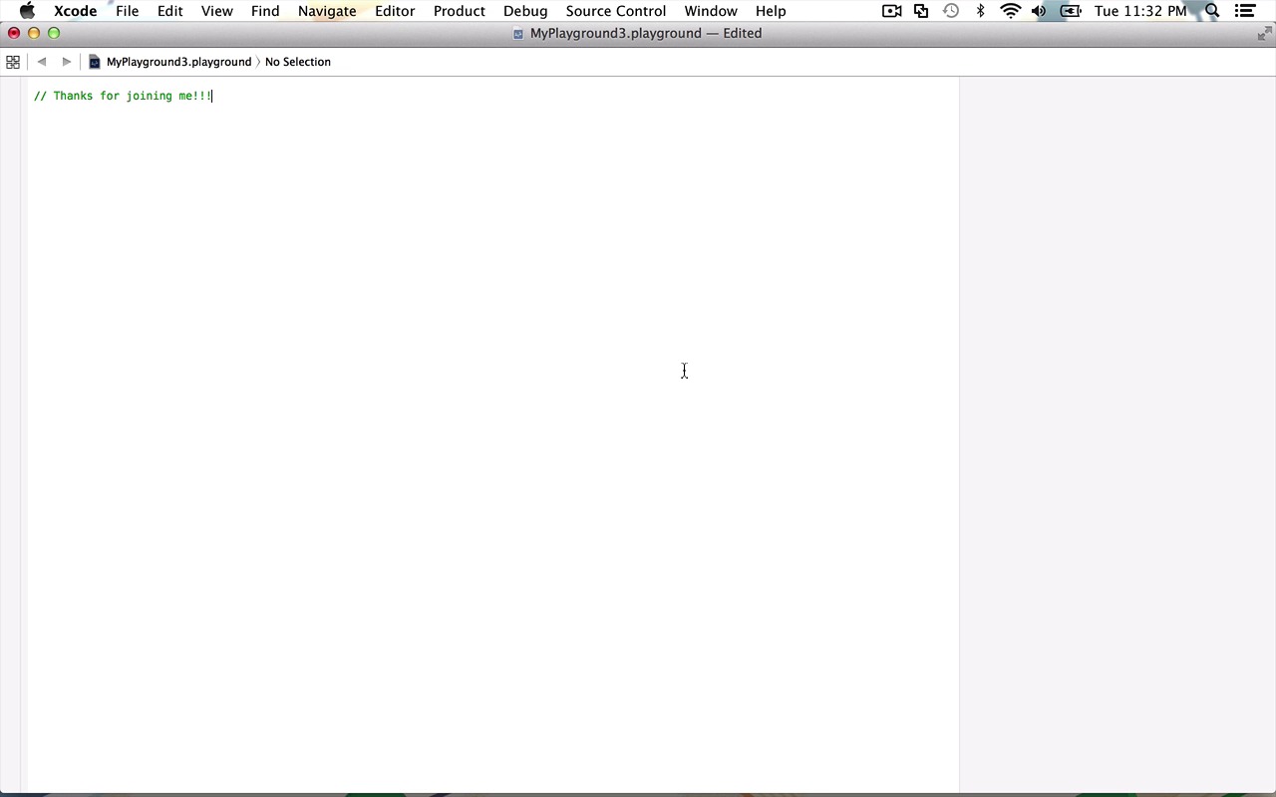This screenshot has height=797, width=1276.
Task: Click the Bluetooth status icon
Action: point(980,11)
